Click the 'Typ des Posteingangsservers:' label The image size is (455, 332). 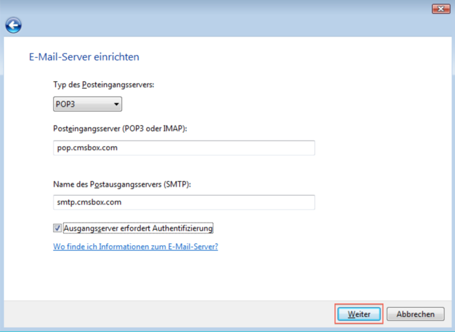point(103,84)
